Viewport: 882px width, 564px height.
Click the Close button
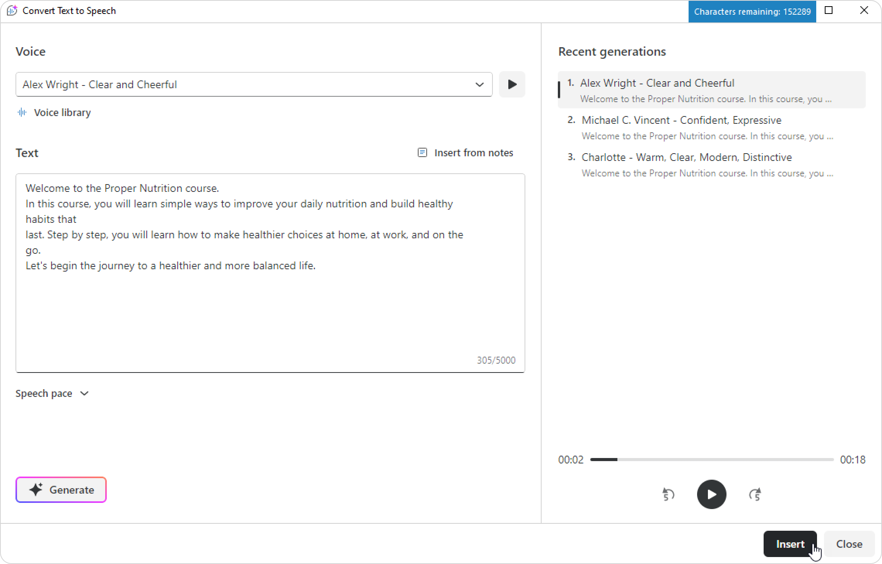click(x=849, y=544)
